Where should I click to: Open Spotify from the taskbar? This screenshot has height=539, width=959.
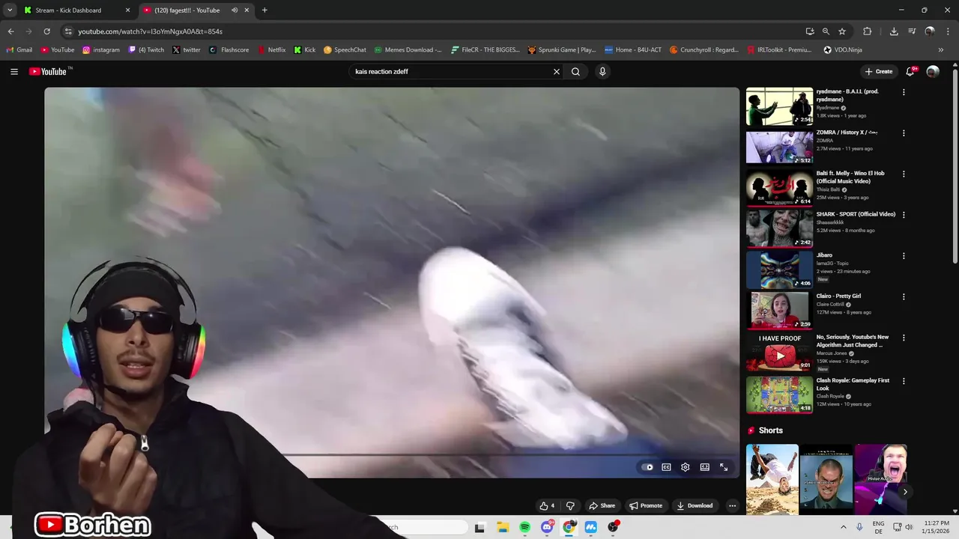coord(525,527)
